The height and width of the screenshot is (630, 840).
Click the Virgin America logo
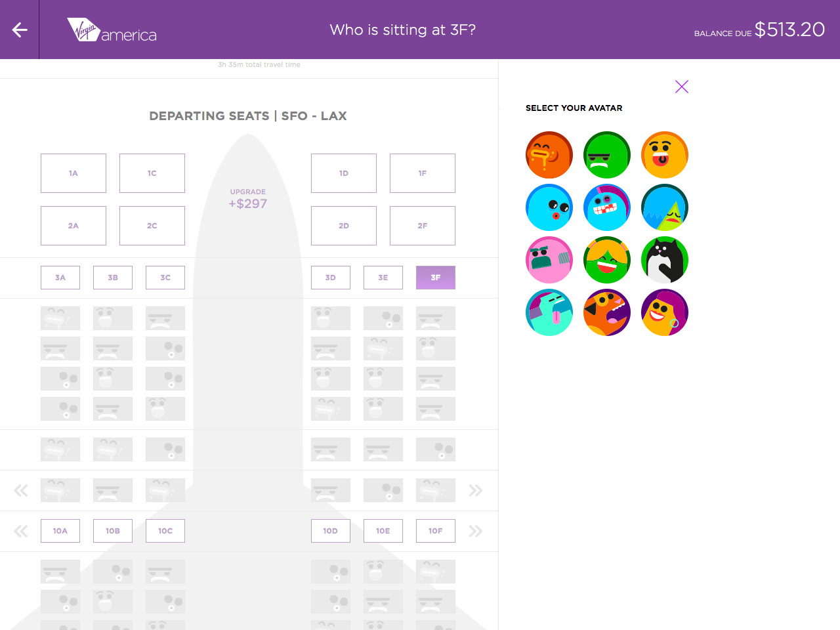pos(112,30)
